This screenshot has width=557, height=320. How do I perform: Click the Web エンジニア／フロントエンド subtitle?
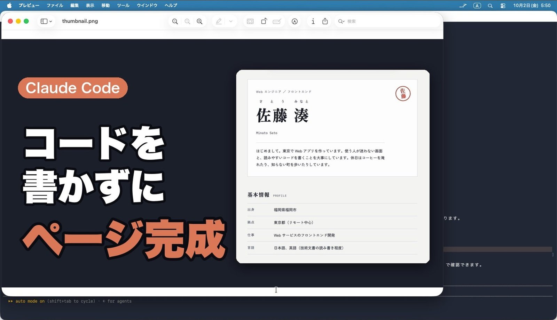(x=284, y=92)
